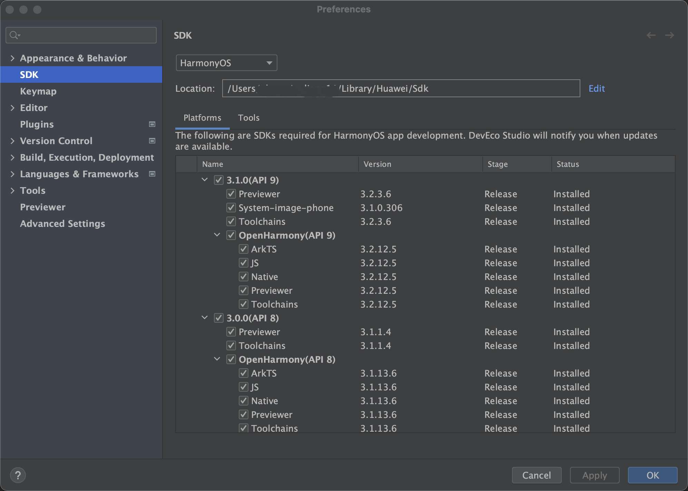Image resolution: width=688 pixels, height=491 pixels.
Task: Toggle ArkTS 3.2.12.5 checkbox
Action: [x=244, y=249]
